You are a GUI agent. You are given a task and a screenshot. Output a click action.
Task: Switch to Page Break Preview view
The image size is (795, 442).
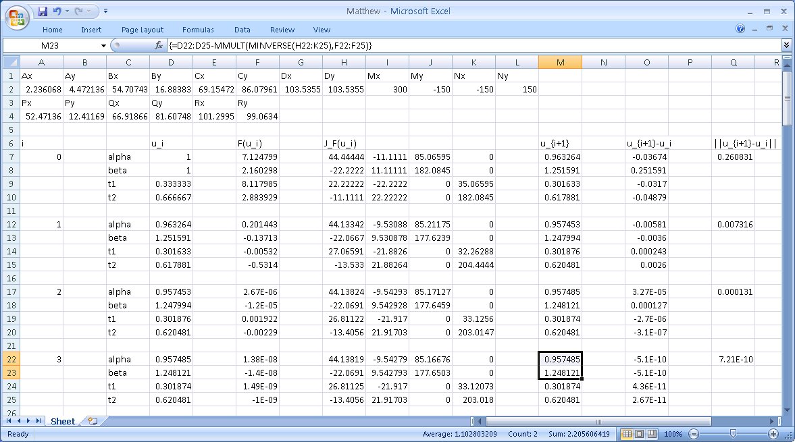tap(652, 434)
